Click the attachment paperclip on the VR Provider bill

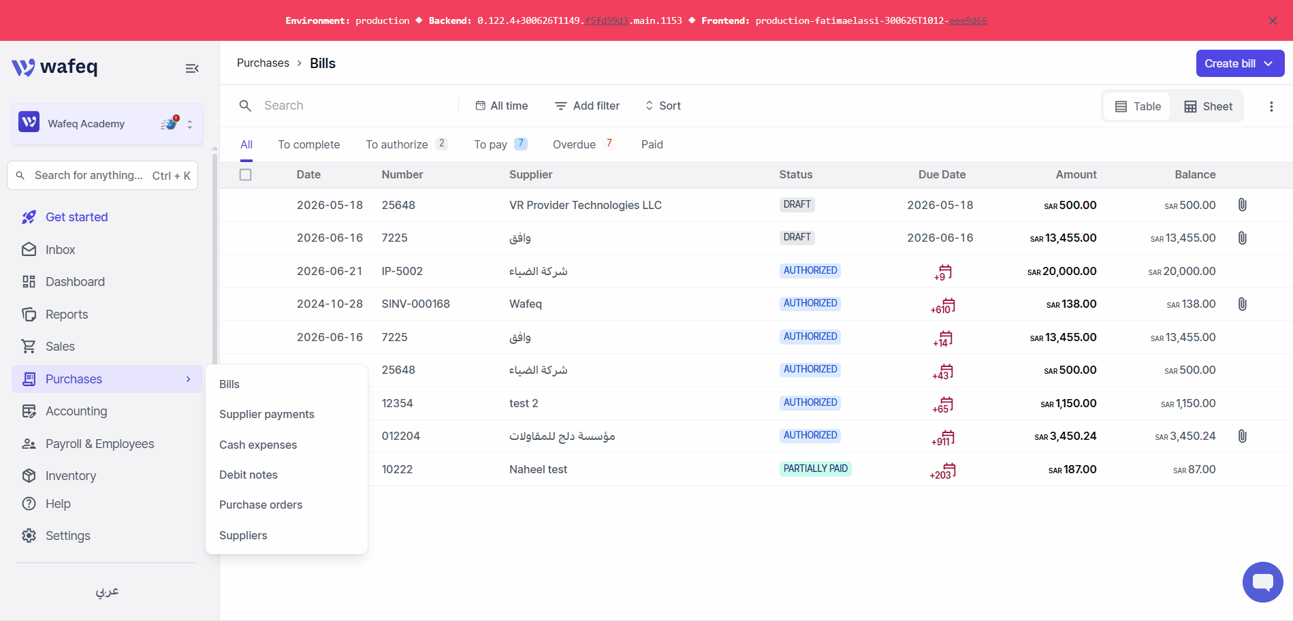click(1242, 205)
